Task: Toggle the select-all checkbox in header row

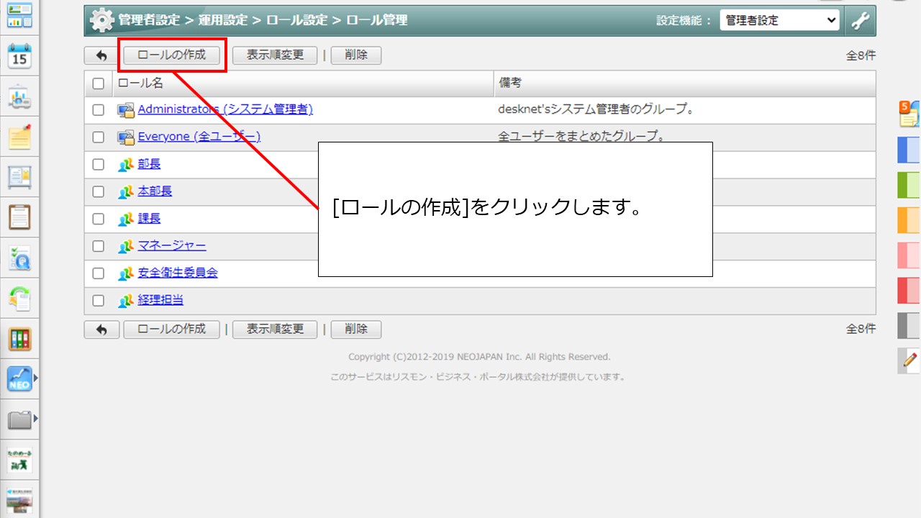Action: pos(99,83)
